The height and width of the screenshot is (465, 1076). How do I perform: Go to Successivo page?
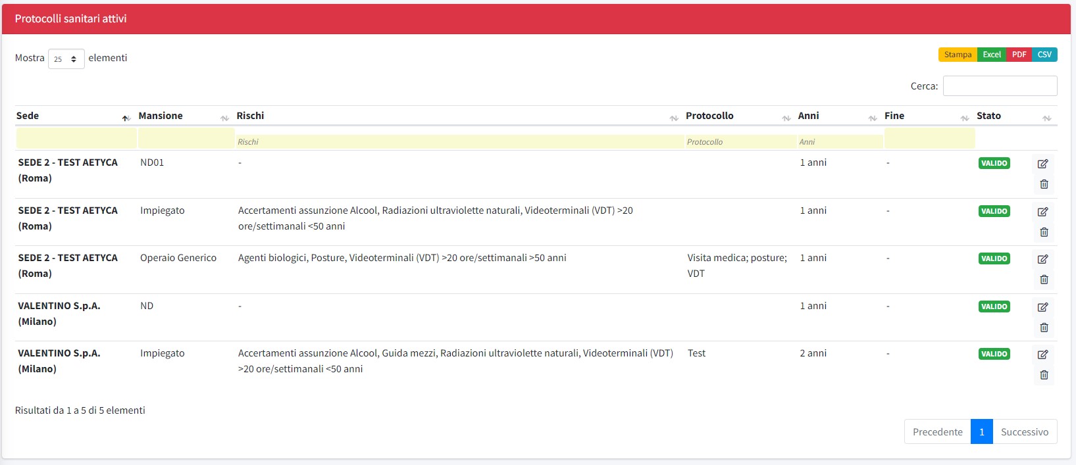tap(1024, 432)
